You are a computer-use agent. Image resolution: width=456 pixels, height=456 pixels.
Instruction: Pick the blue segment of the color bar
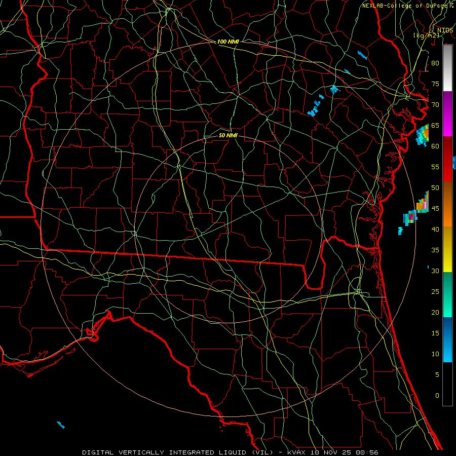[447, 339]
